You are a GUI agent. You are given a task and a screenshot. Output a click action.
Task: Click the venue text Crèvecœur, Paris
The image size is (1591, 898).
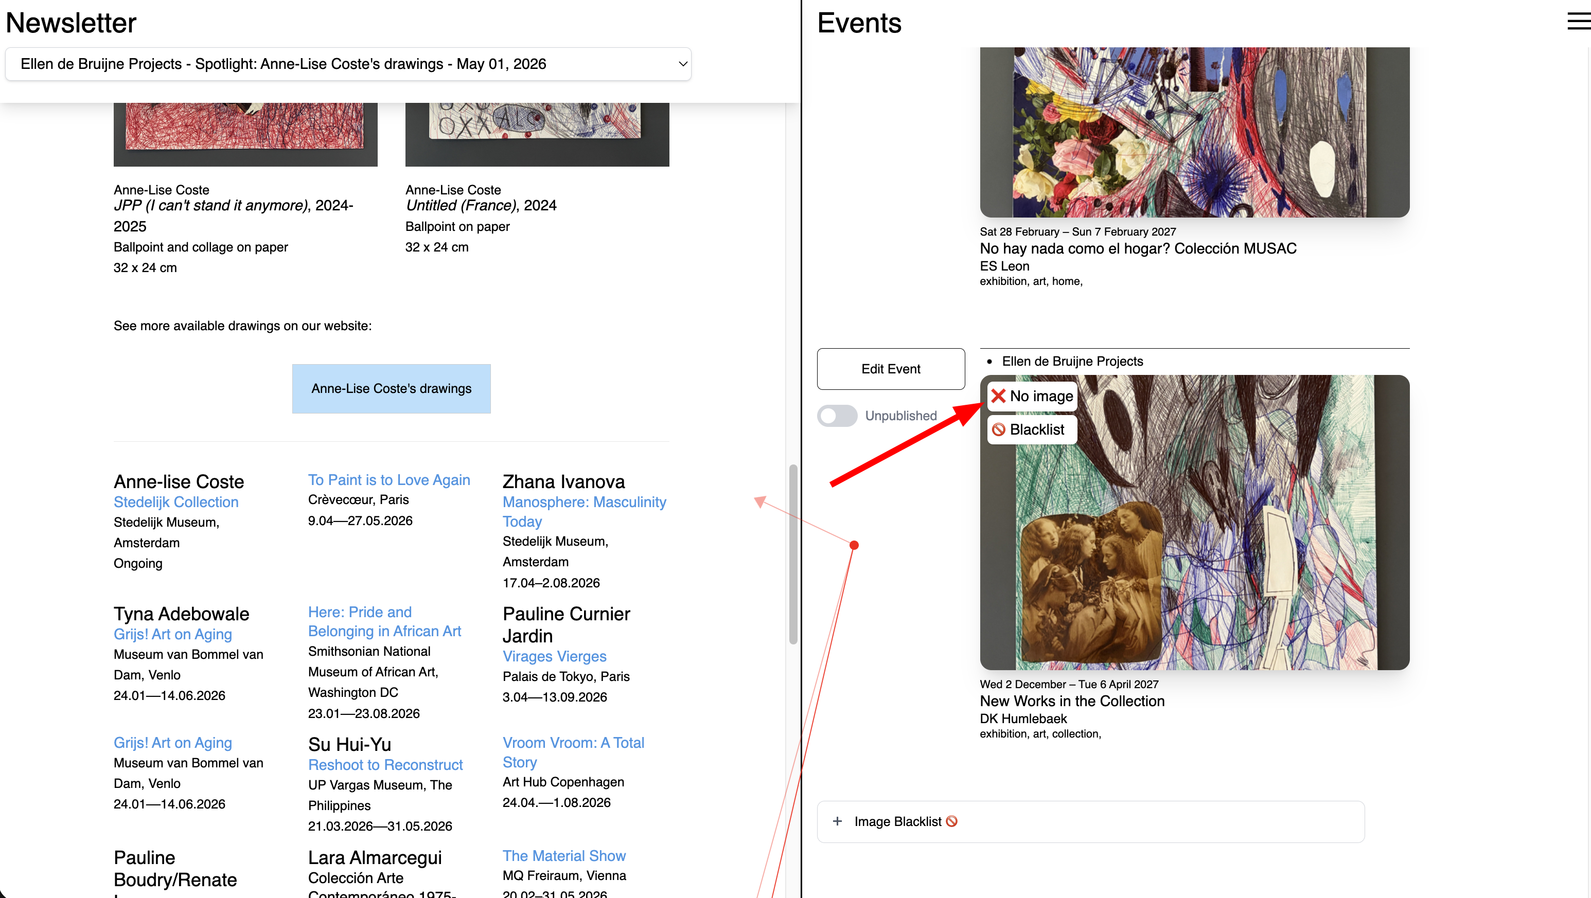[x=358, y=500]
